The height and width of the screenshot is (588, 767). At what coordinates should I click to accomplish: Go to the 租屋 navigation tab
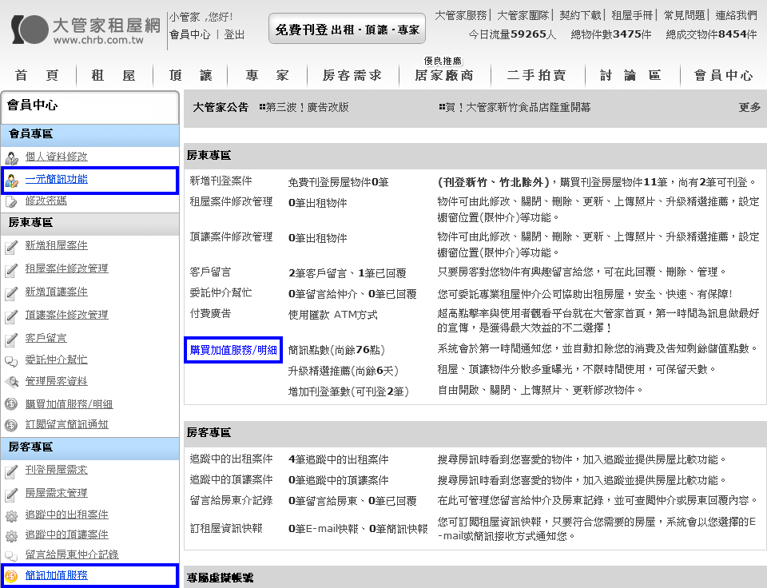pyautogui.click(x=113, y=75)
